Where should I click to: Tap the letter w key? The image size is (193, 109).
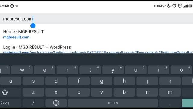tap(22, 70)
